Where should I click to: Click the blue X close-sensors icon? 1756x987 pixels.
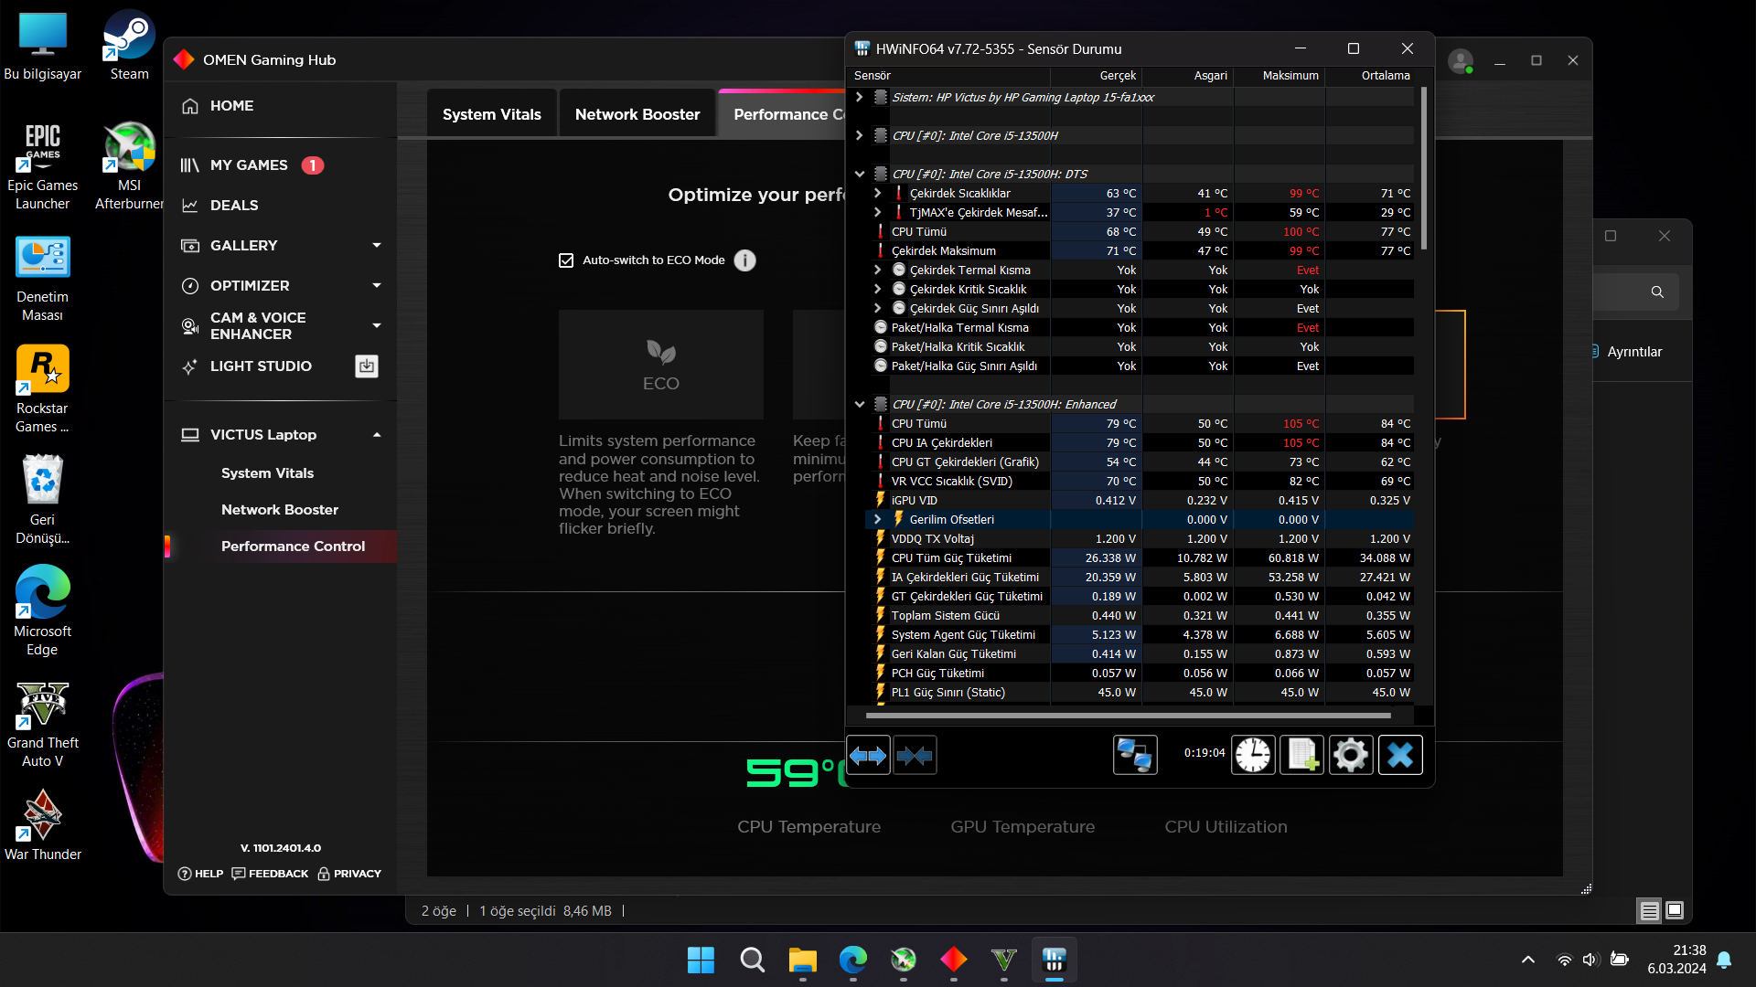(x=1400, y=755)
